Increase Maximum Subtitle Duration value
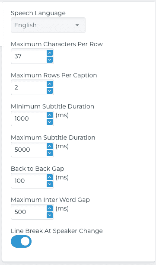The height and width of the screenshot is (265, 156). [50, 146]
